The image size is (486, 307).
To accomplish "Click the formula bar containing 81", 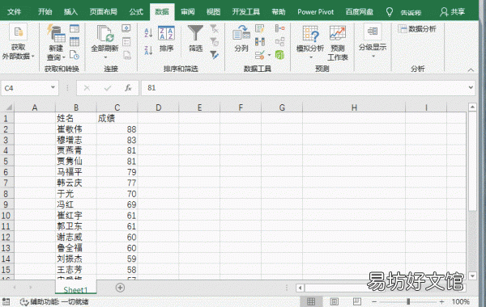I will (x=304, y=88).
